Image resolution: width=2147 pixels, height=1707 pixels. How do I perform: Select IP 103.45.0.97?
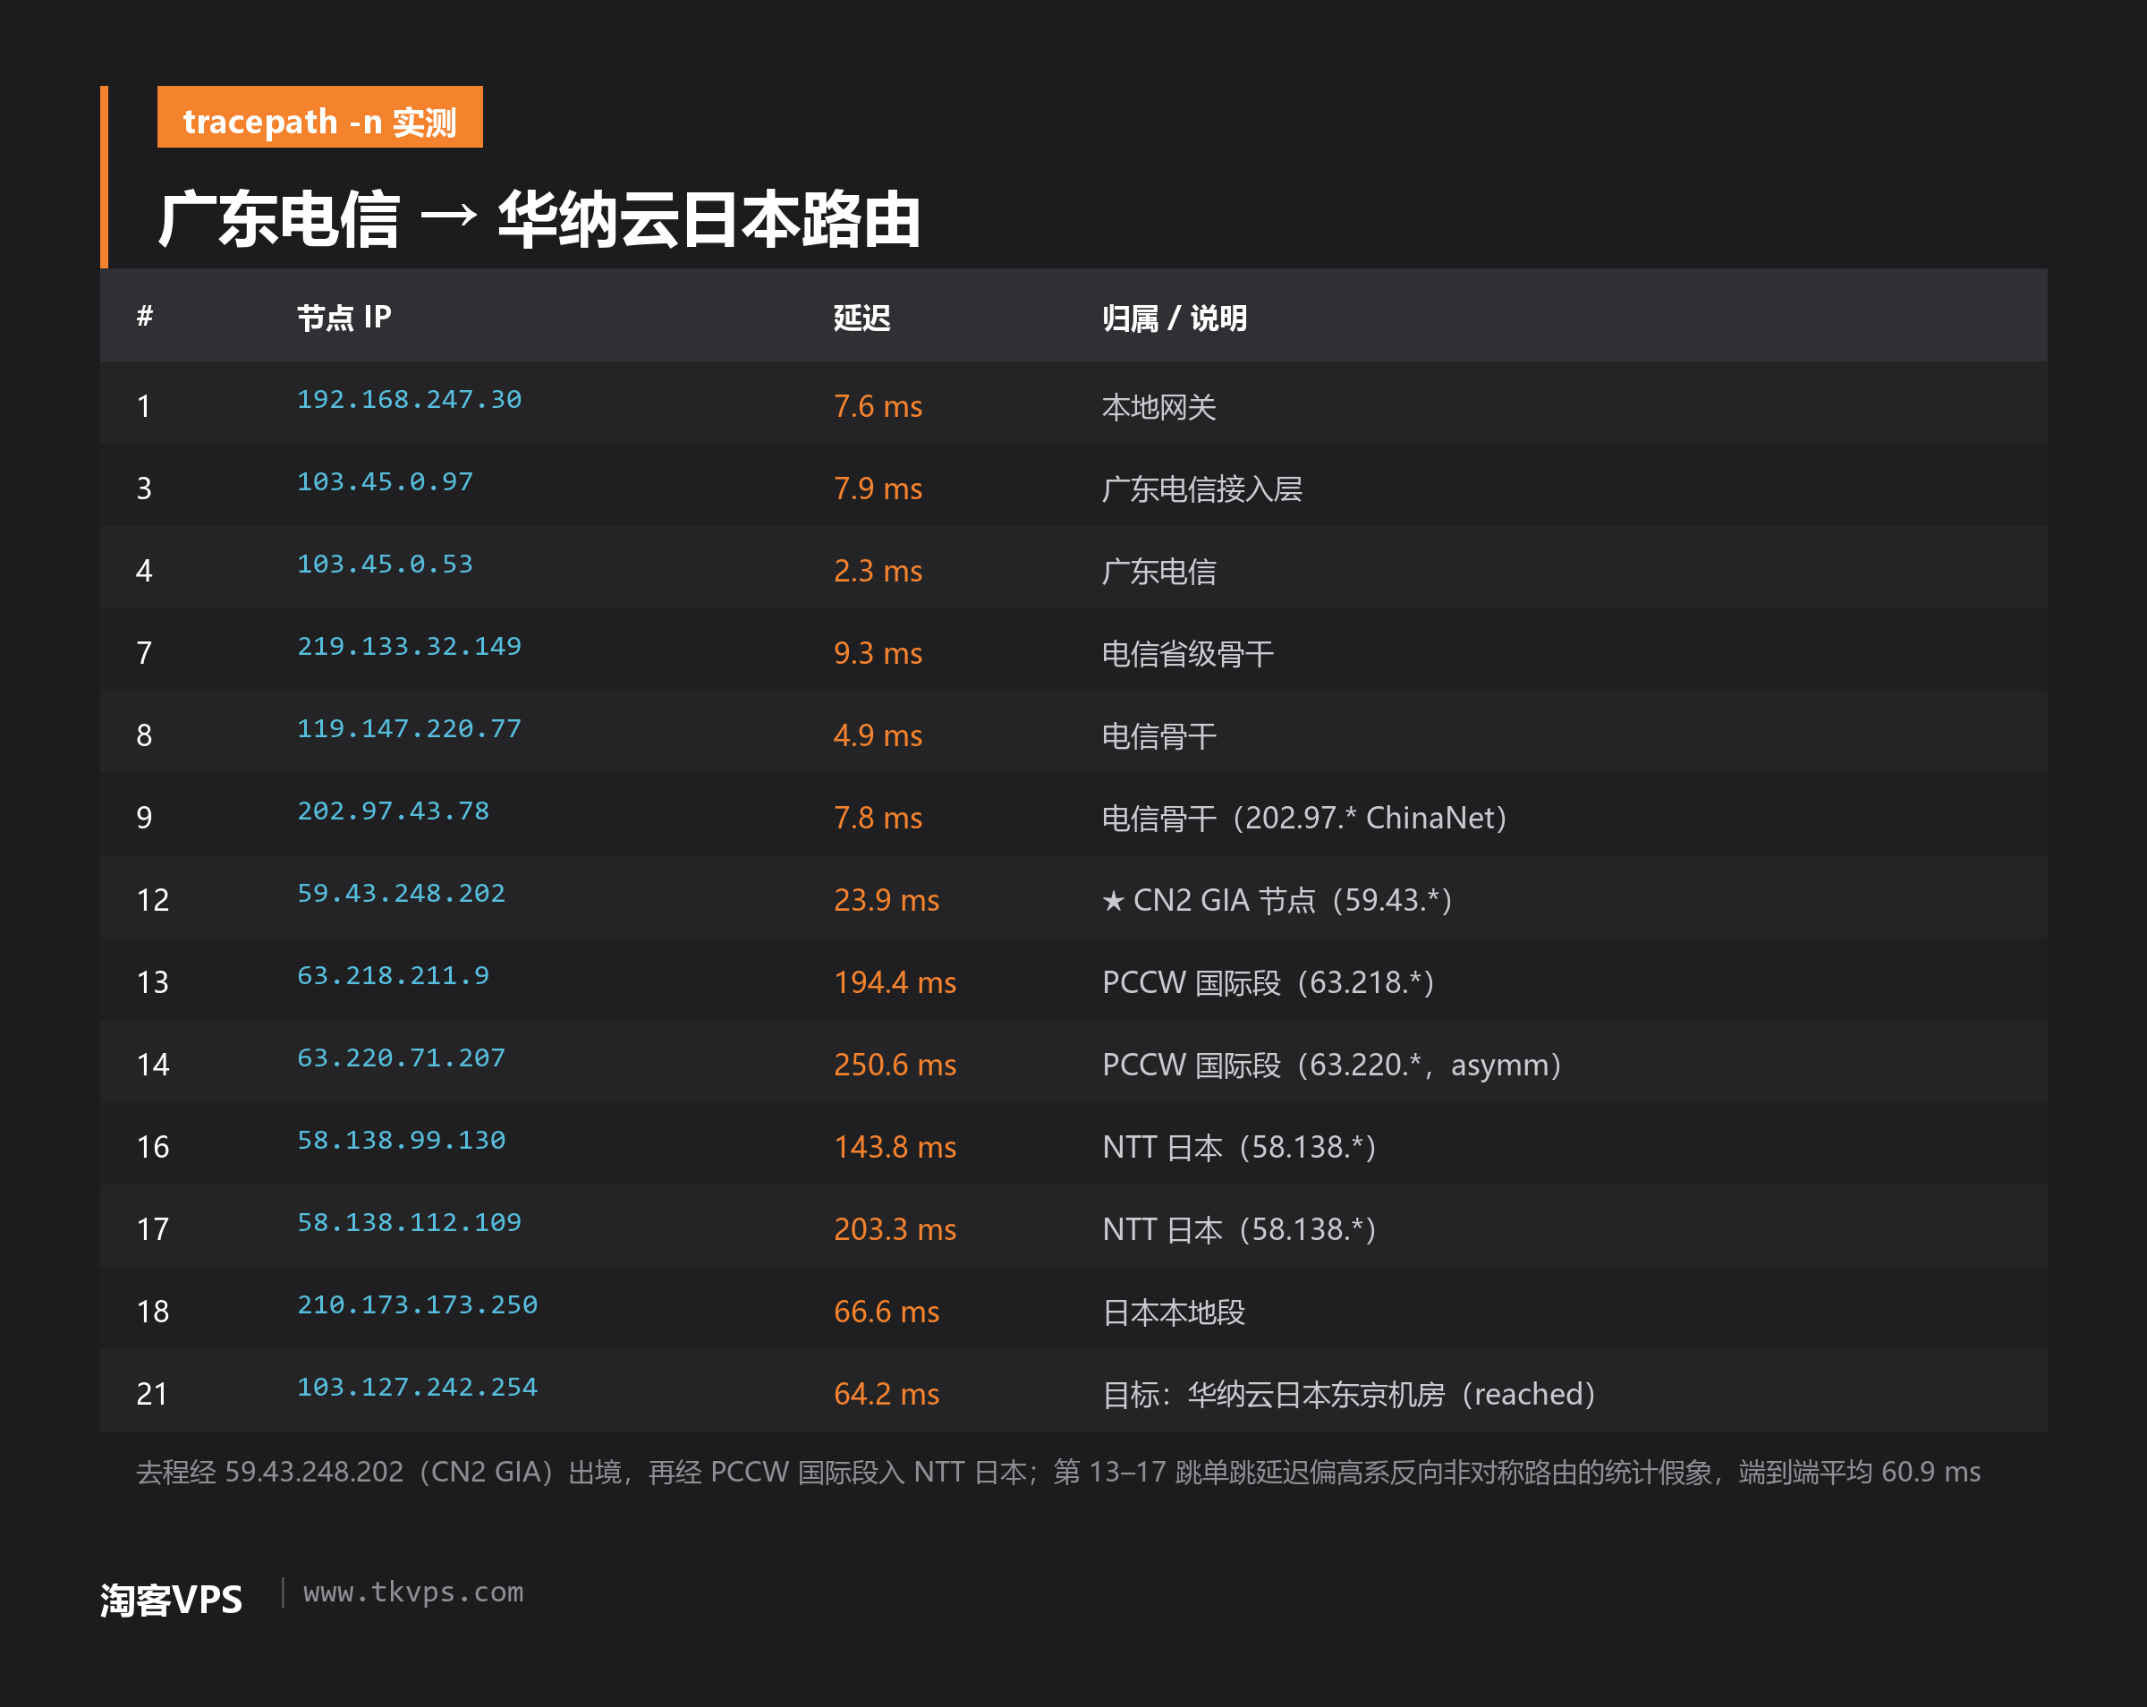pos(386,482)
